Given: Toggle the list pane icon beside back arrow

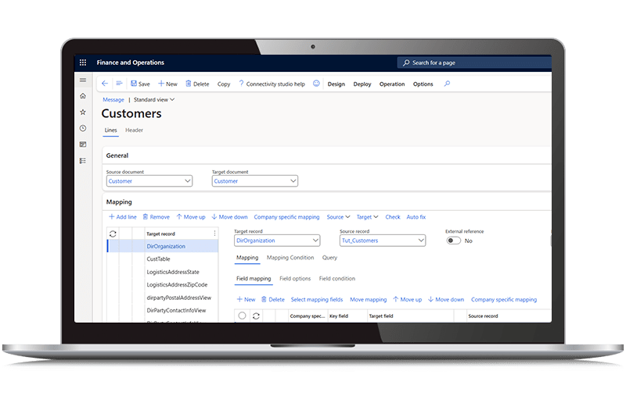Looking at the screenshot, I should 119,84.
